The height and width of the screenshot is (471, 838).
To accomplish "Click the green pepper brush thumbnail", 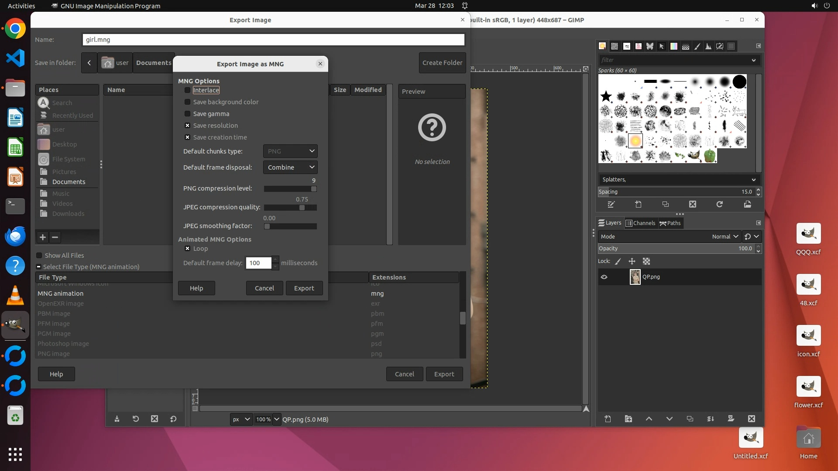I will 710,155.
